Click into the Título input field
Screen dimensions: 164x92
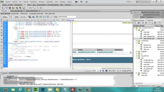(67, 17)
